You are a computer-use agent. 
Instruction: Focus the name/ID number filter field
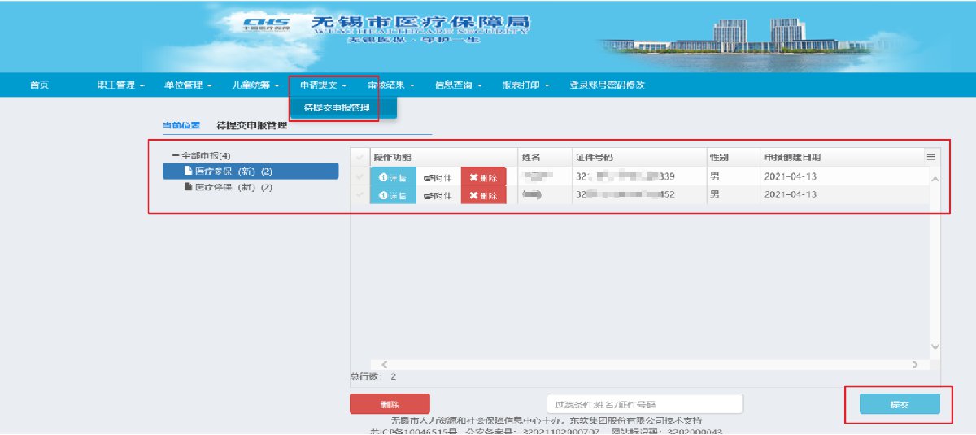coord(644,404)
